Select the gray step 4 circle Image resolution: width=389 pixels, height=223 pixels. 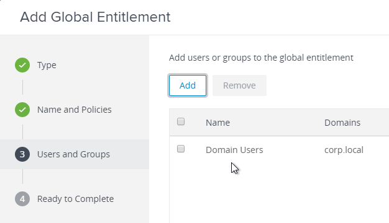[22, 199]
